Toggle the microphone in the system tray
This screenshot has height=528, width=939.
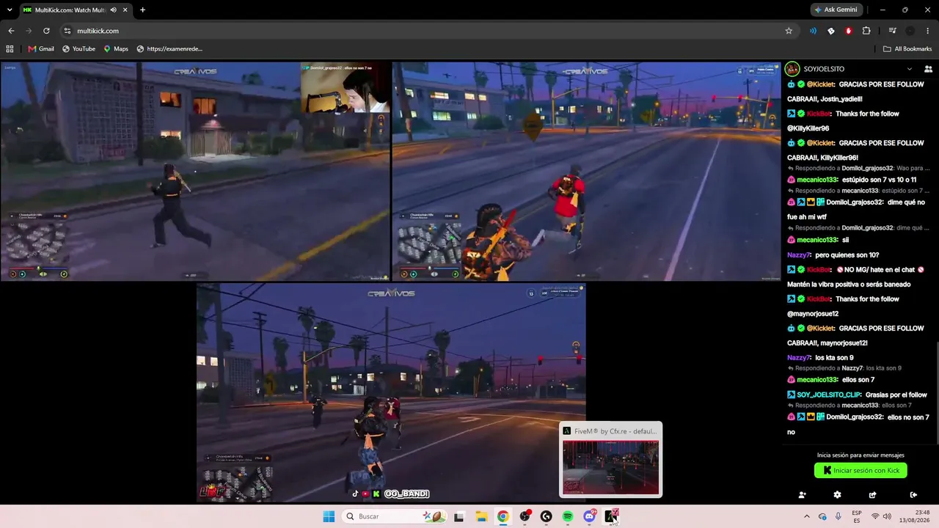pyautogui.click(x=838, y=516)
